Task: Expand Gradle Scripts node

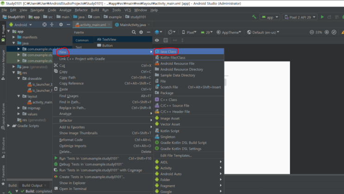Action: click(x=8, y=126)
